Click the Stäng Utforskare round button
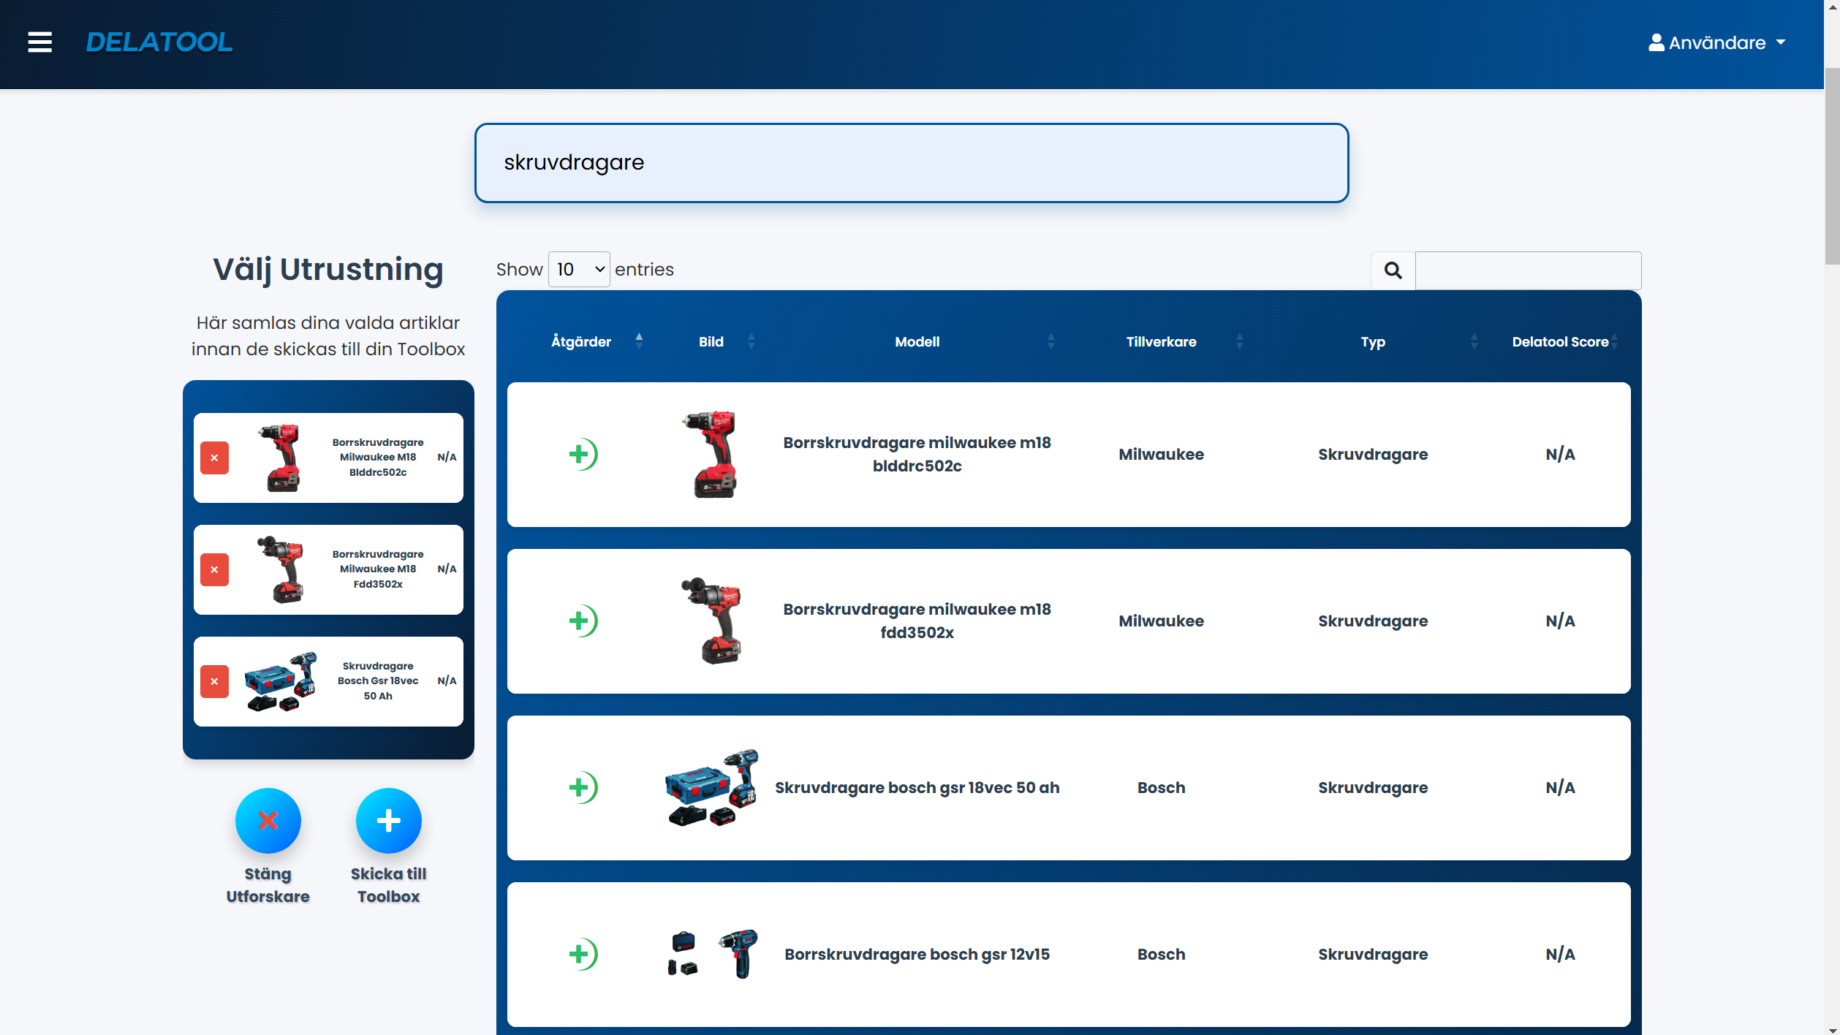 coord(268,821)
